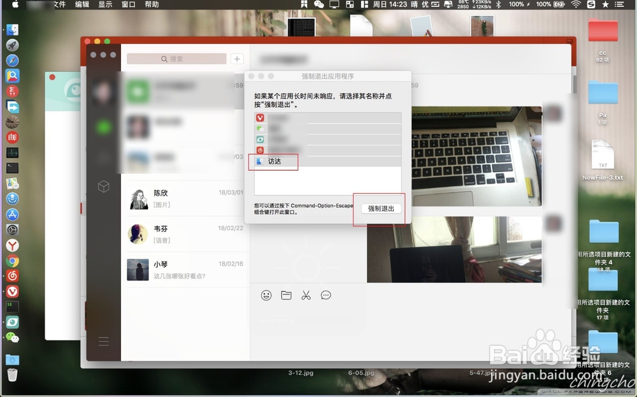The width and height of the screenshot is (637, 397).
Task: Open the 编辑 menu
Action: 82,4
